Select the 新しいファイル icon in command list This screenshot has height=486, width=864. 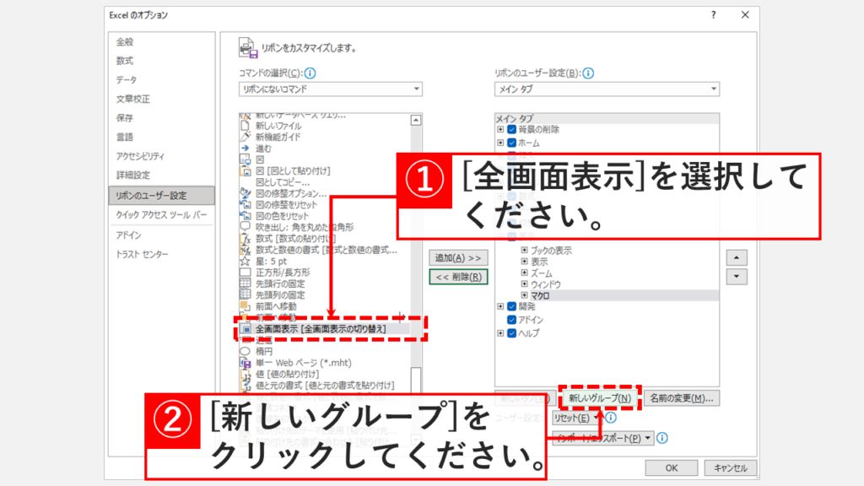pyautogui.click(x=246, y=126)
